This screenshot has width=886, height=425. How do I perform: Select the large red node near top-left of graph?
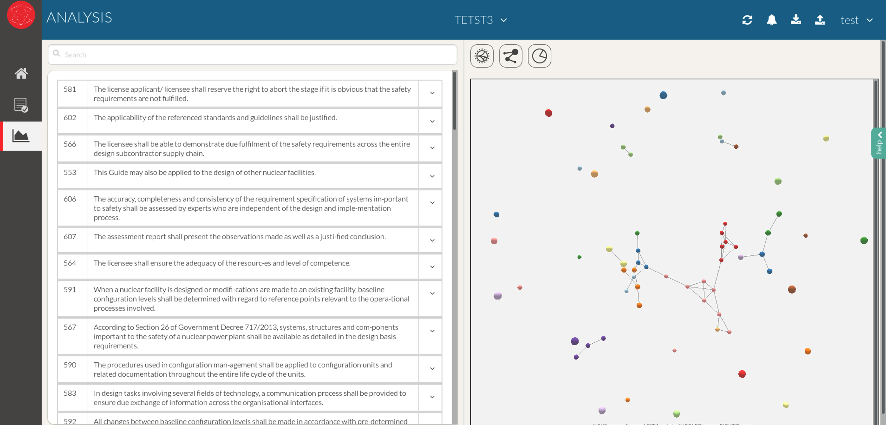pyautogui.click(x=549, y=113)
